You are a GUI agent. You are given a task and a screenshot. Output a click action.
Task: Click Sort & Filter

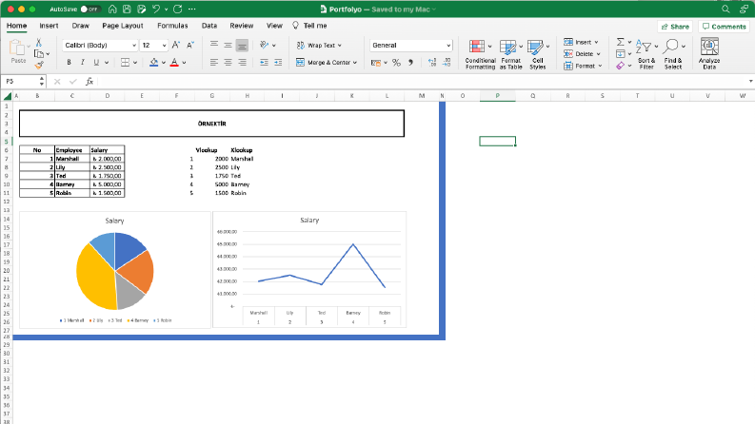[x=646, y=54]
